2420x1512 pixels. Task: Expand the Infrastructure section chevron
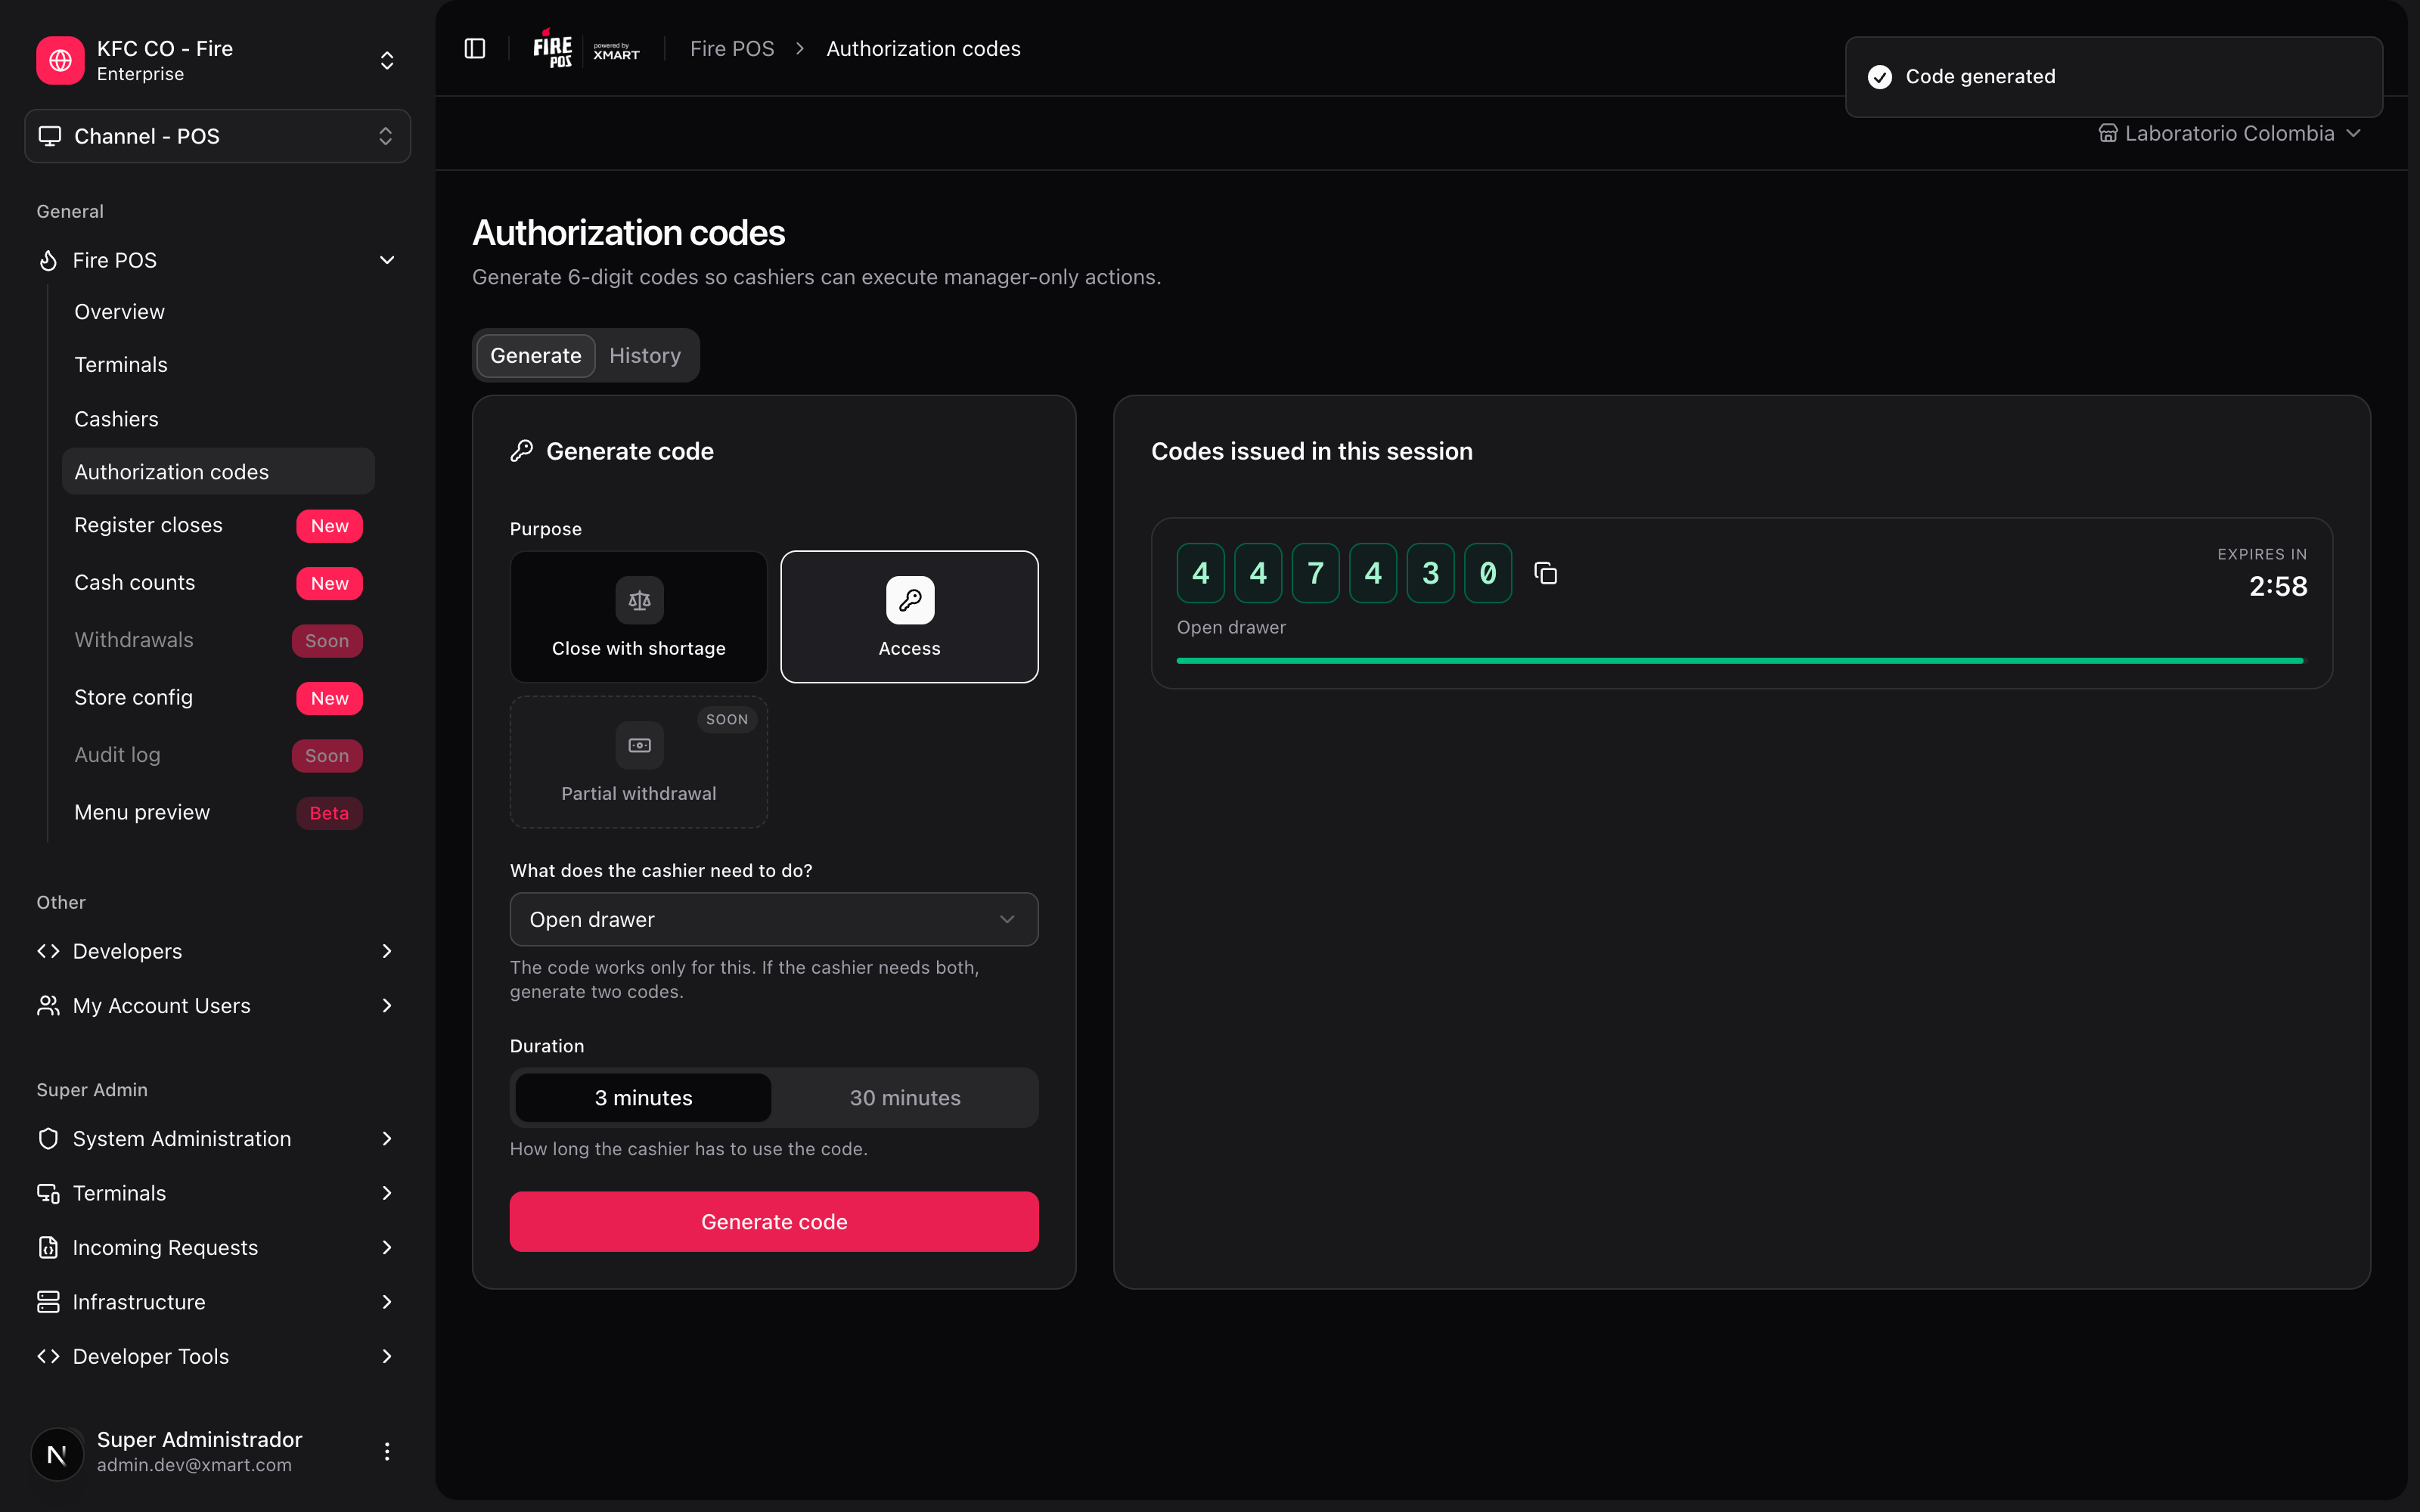point(387,1301)
